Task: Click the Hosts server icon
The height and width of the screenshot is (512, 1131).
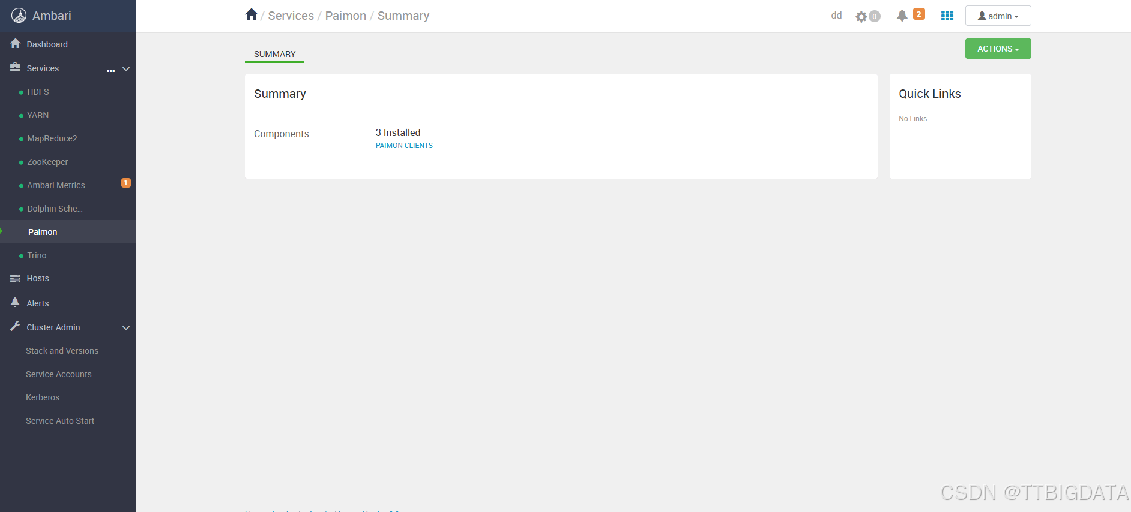Action: [16, 278]
